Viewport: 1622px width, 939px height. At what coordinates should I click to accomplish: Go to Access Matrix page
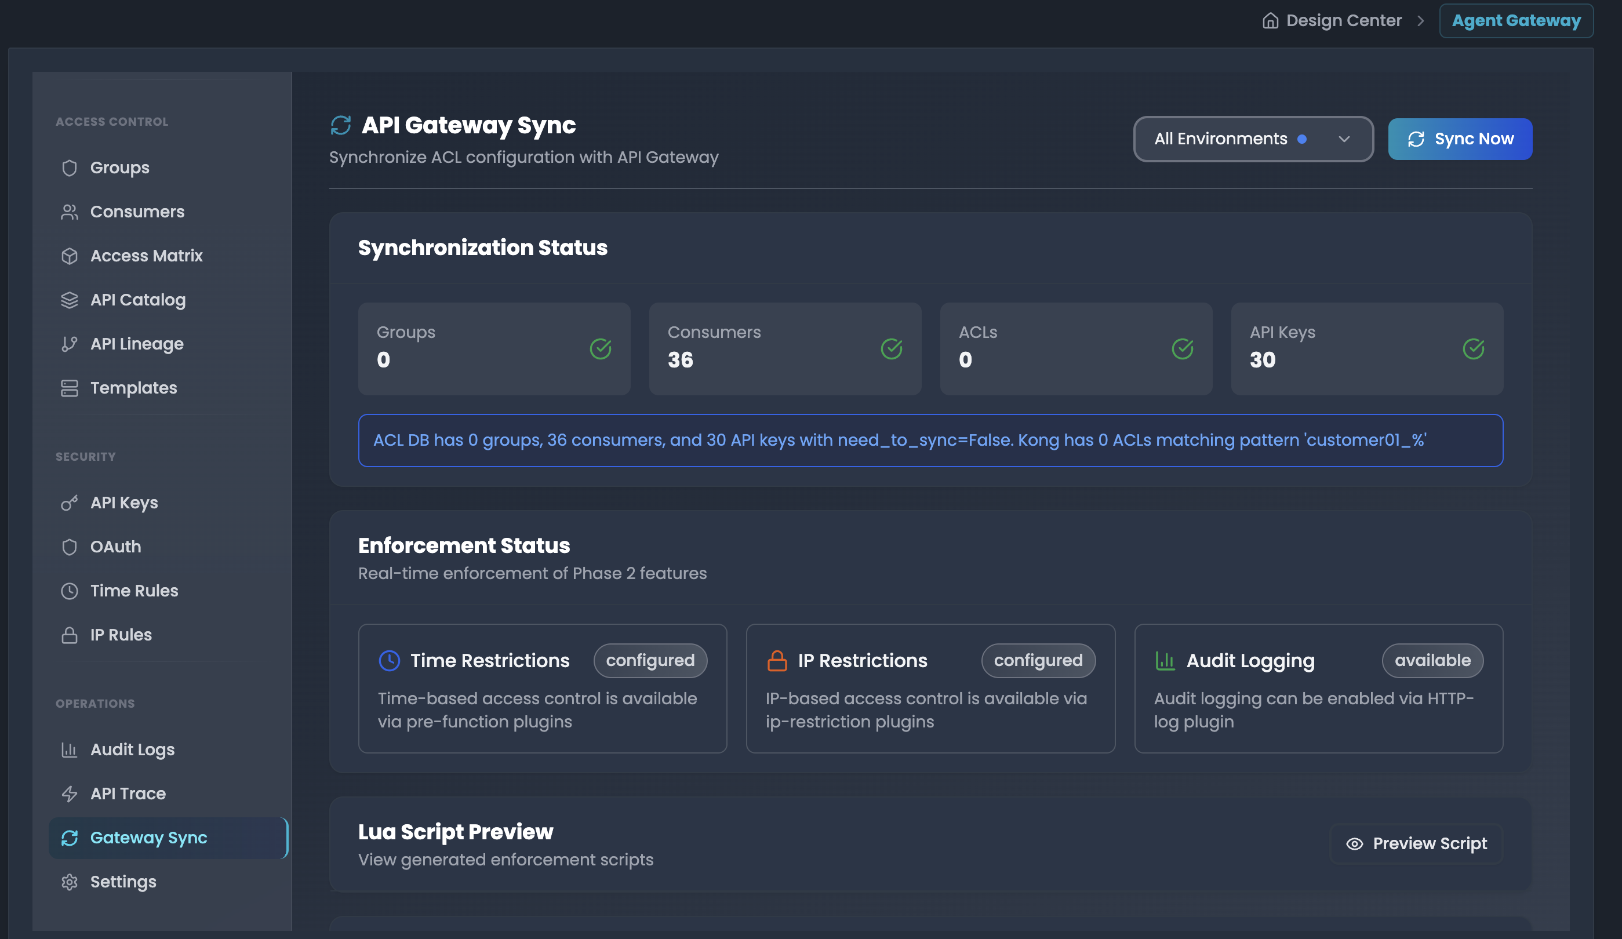pos(168,256)
